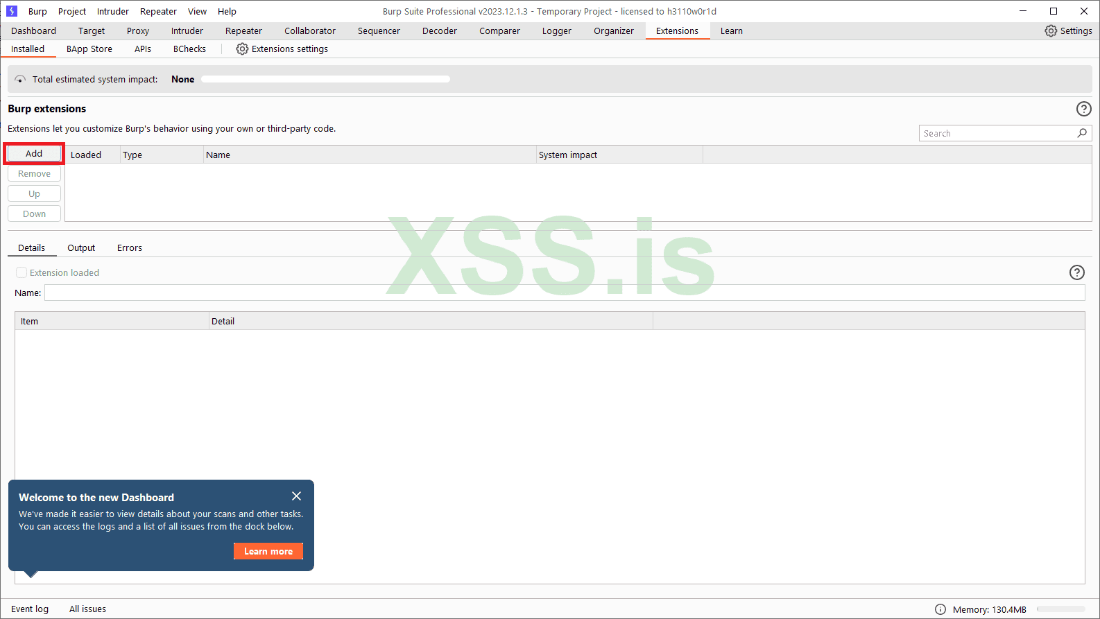Select the Extensions tab
This screenshot has width=1100, height=619.
tap(677, 30)
